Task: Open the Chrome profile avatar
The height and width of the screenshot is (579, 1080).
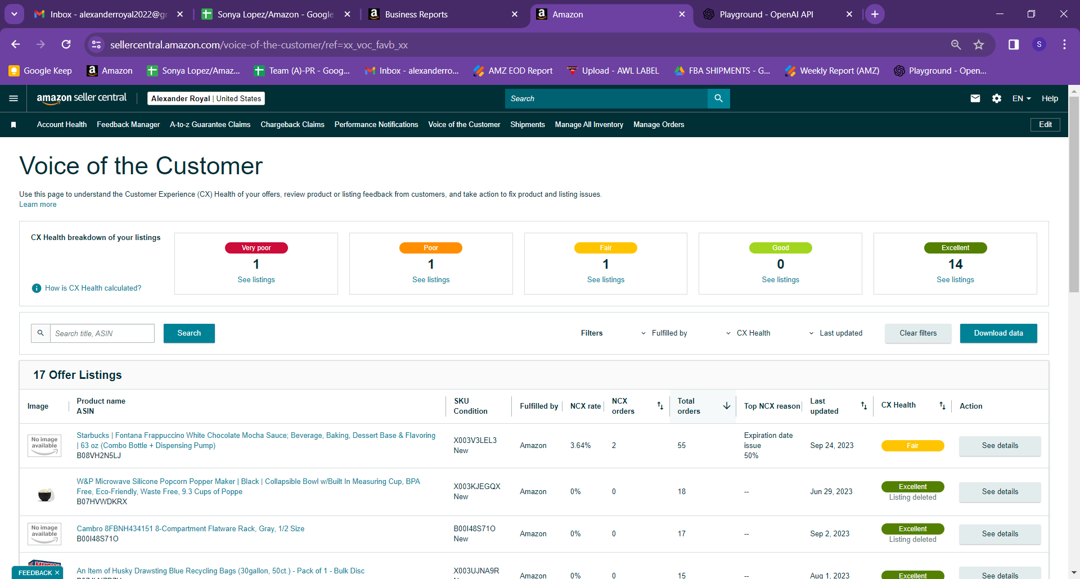Action: [1039, 44]
